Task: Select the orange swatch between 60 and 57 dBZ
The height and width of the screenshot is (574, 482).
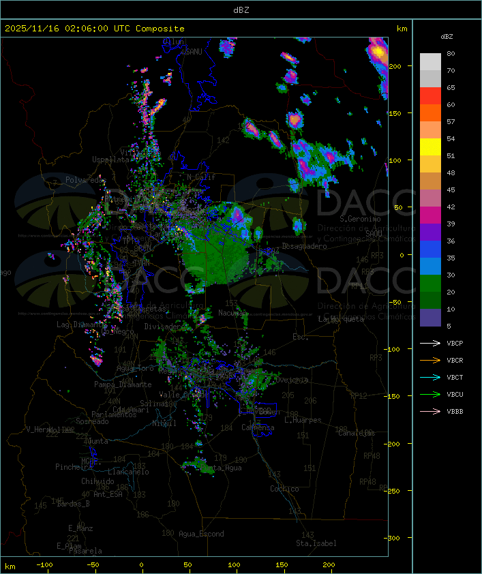Action: (x=430, y=112)
